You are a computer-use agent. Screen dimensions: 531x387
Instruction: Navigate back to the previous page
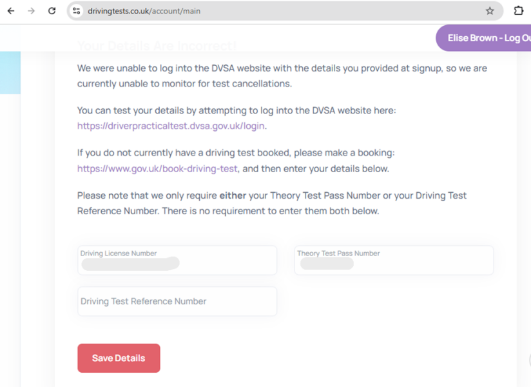(x=10, y=10)
